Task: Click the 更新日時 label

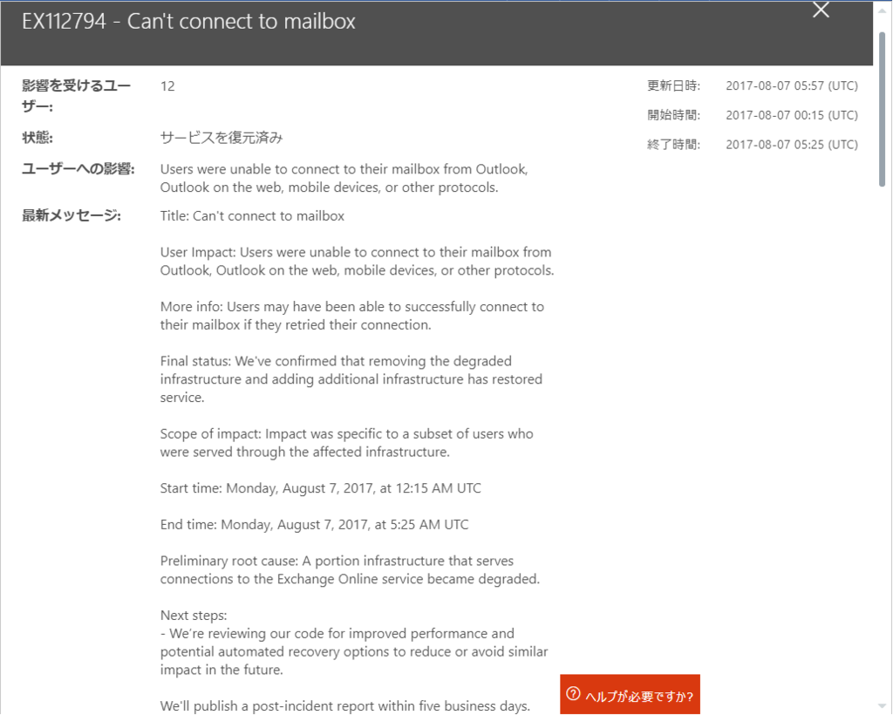Action: pos(674,86)
